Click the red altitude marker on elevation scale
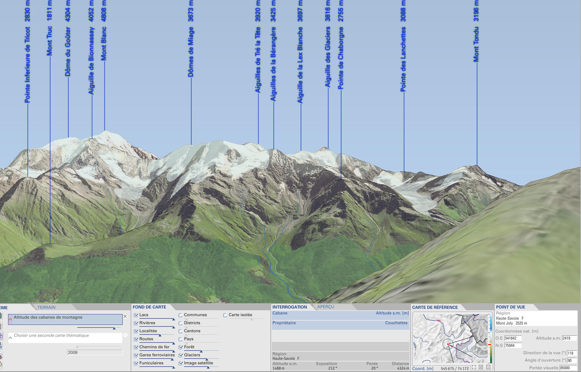This screenshot has width=581, height=372. point(490,344)
